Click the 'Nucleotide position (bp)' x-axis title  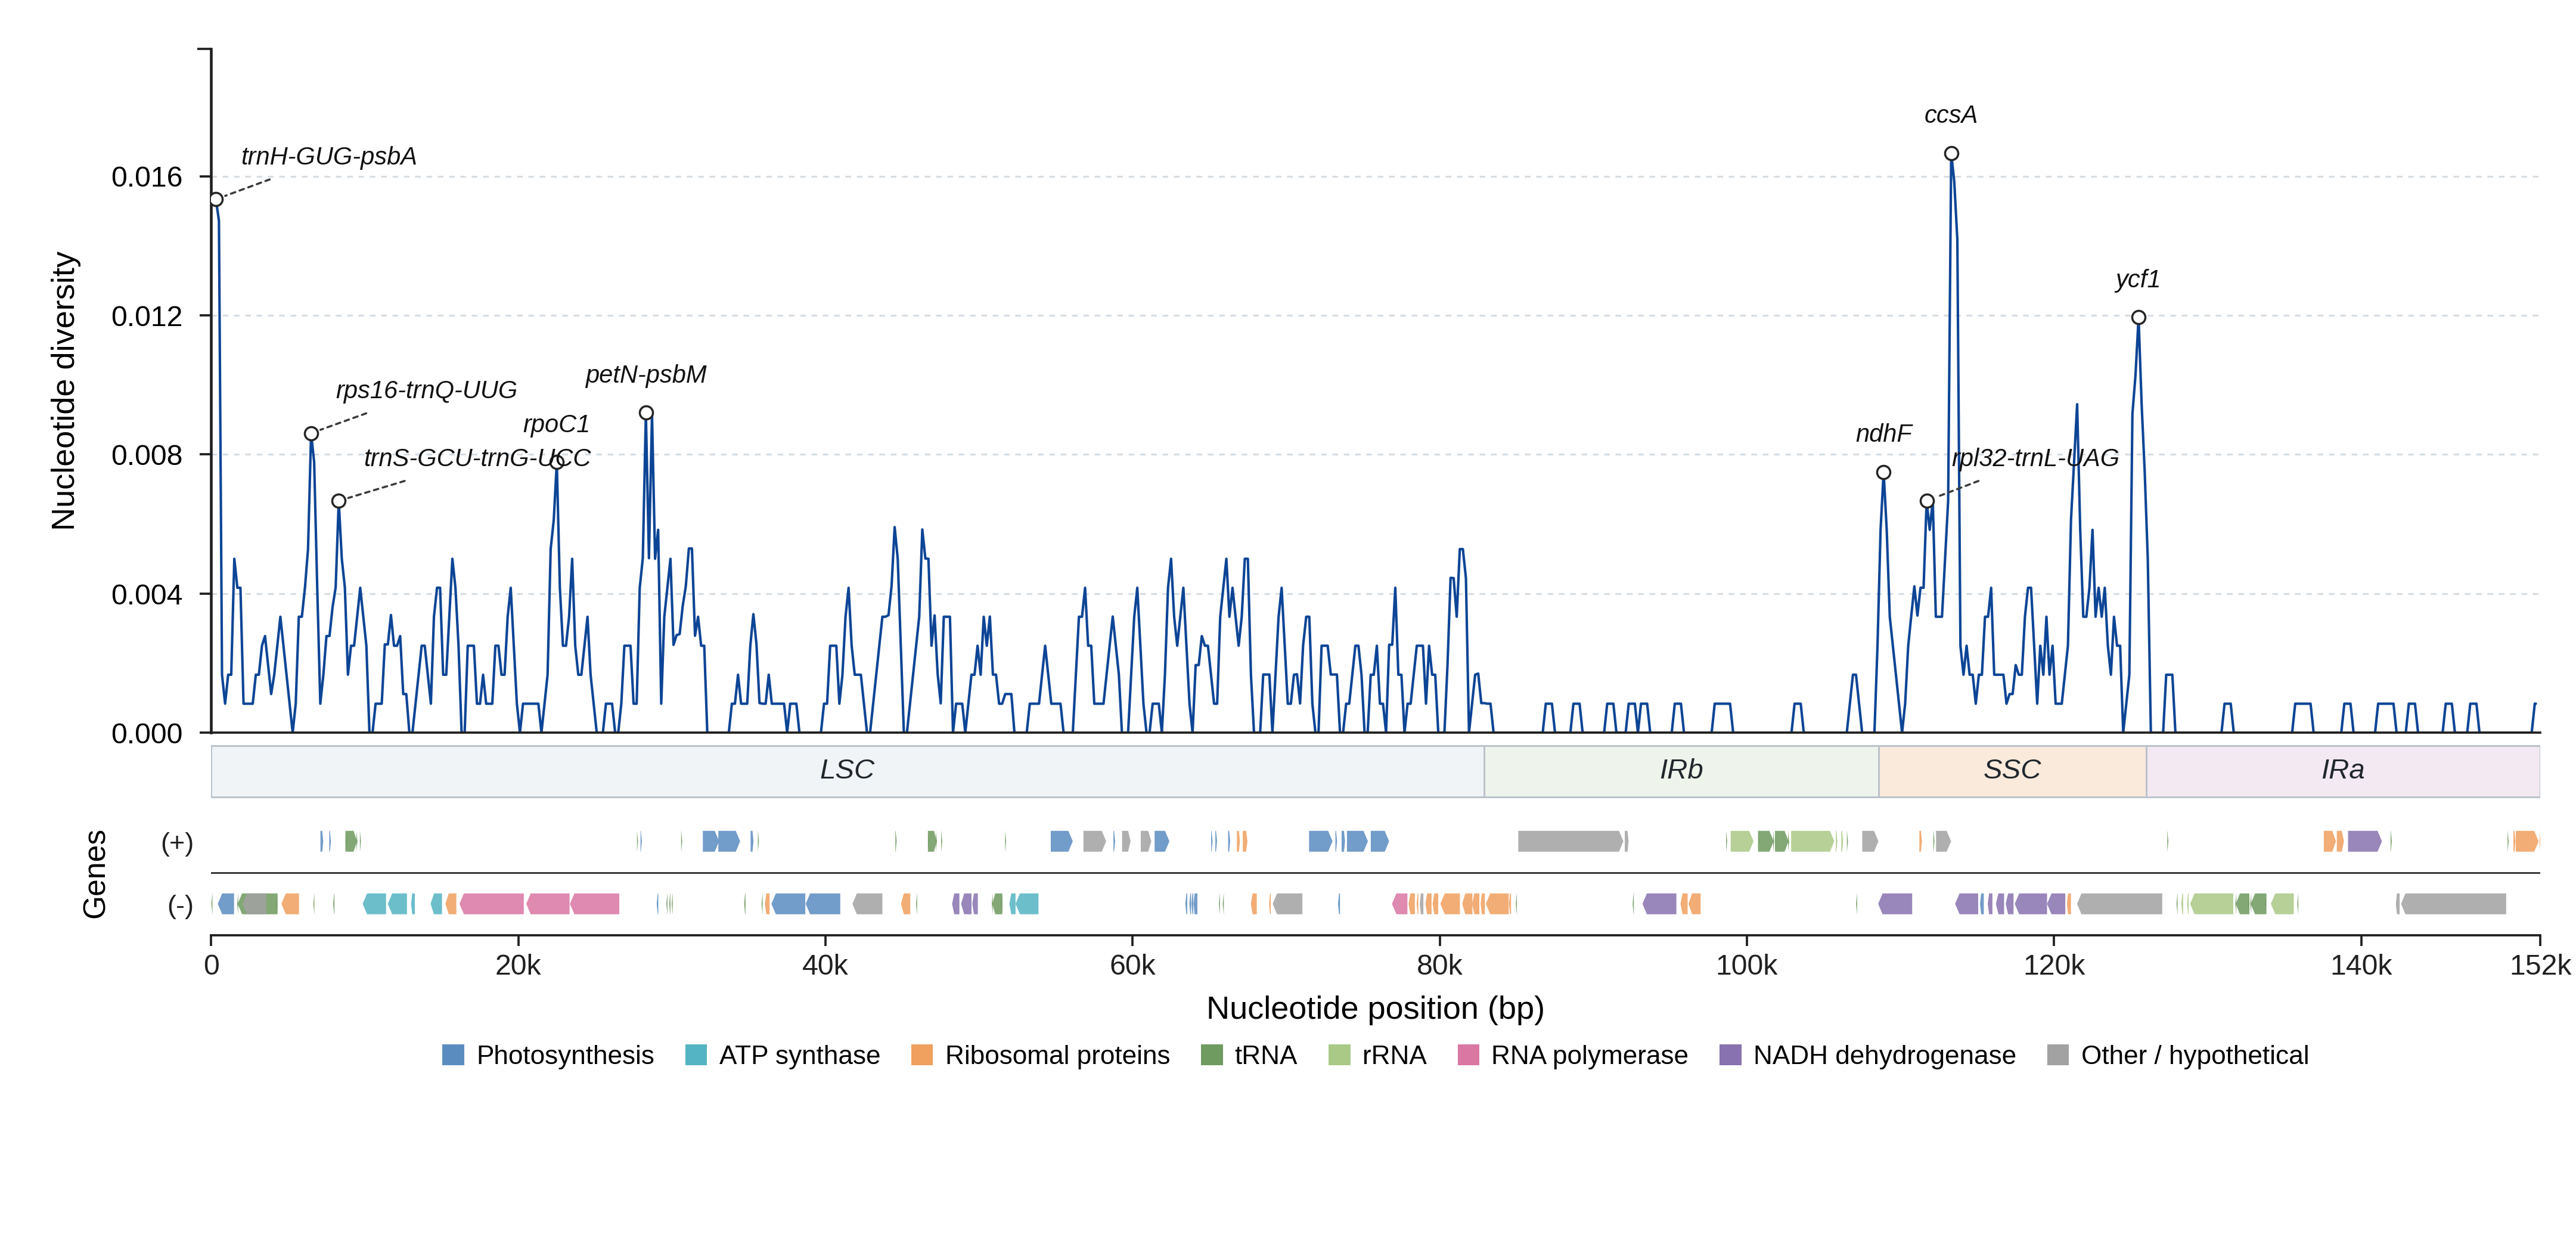tap(1375, 1008)
